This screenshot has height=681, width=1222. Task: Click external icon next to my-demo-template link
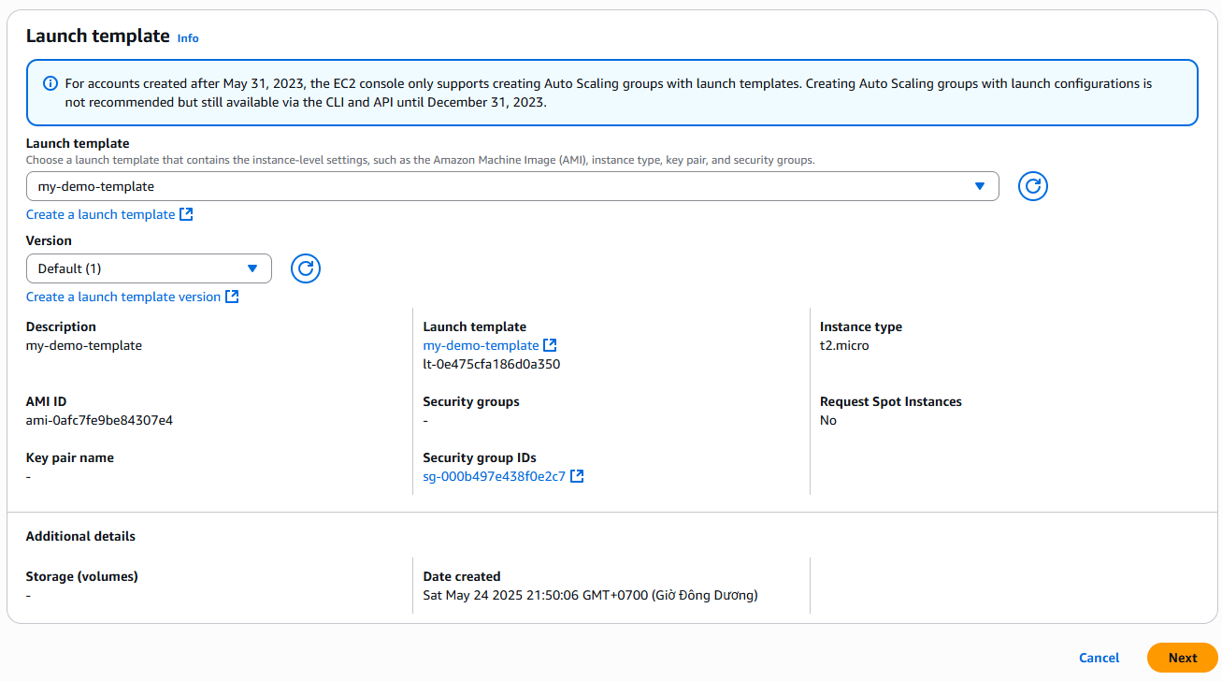(x=550, y=345)
